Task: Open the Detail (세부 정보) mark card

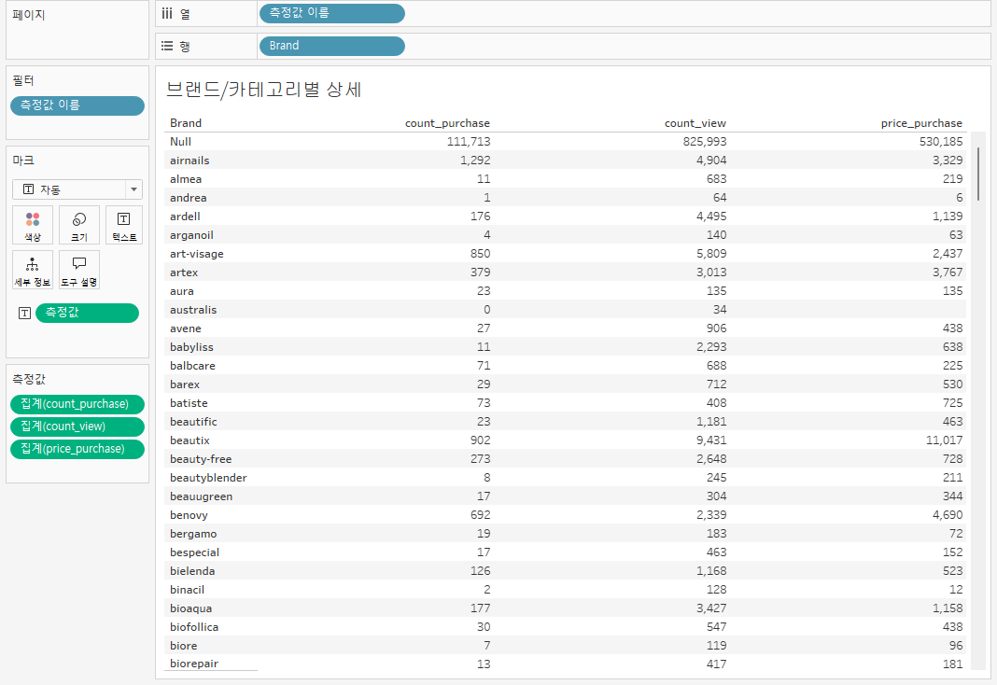Action: 33,270
